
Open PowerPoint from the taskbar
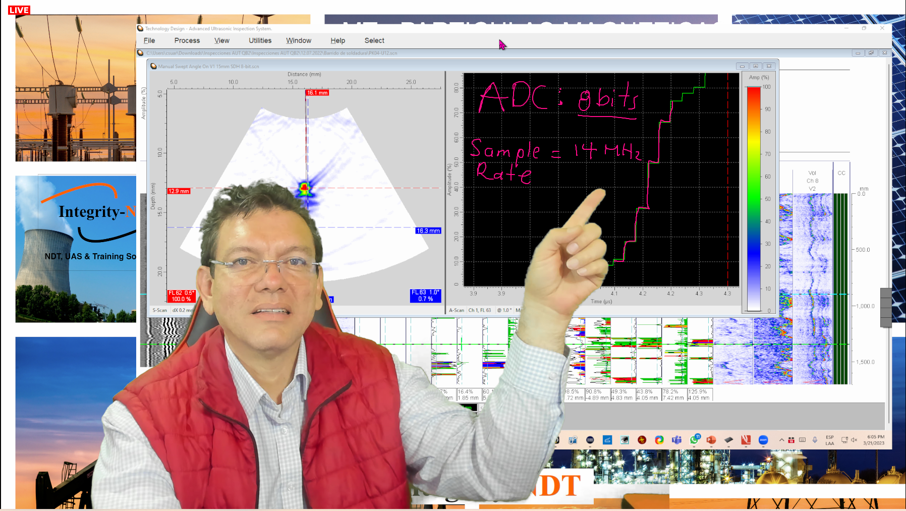(x=711, y=440)
